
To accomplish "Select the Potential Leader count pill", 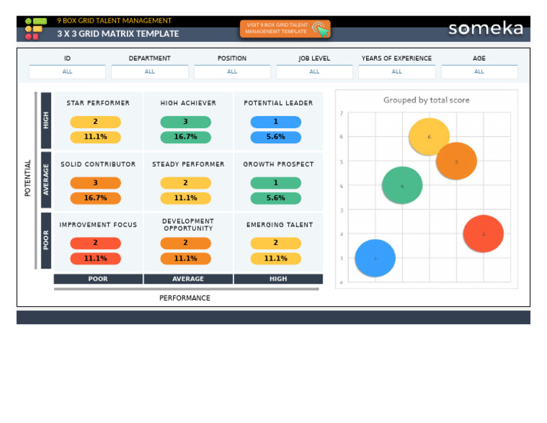I will (276, 122).
